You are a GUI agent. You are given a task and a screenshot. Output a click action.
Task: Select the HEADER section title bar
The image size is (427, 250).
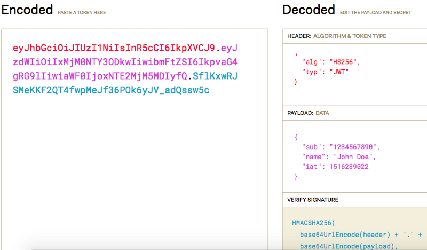pos(354,36)
